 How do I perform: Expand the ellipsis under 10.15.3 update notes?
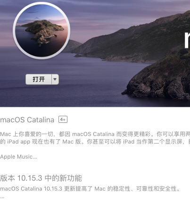(2, 197)
